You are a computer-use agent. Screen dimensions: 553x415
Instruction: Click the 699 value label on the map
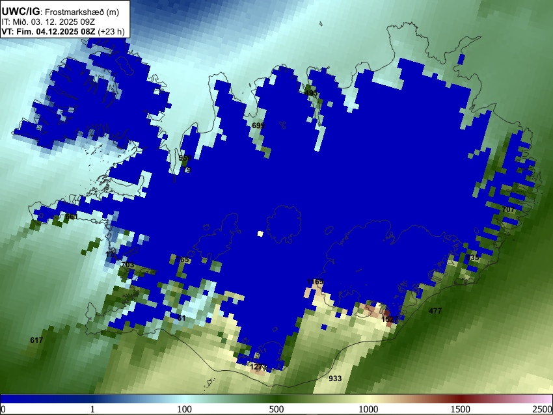tap(258, 126)
